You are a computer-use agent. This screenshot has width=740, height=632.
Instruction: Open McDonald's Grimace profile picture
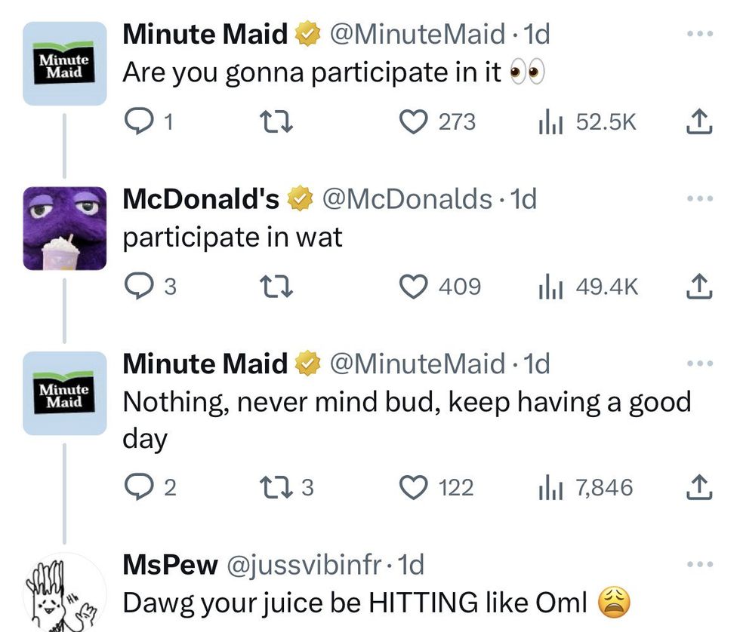pyautogui.click(x=64, y=229)
